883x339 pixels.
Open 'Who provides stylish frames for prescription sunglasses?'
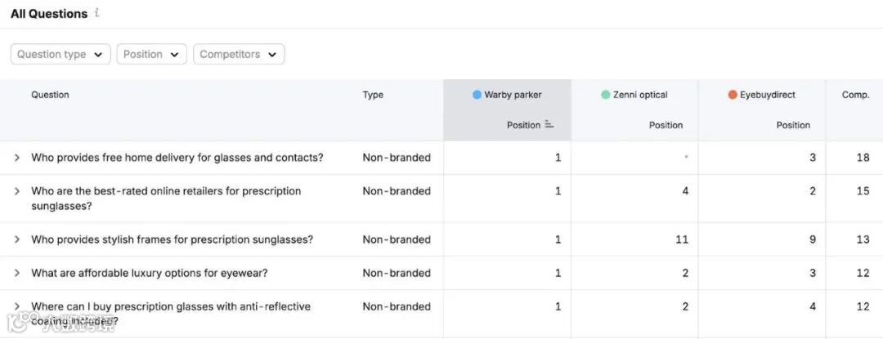(x=172, y=240)
